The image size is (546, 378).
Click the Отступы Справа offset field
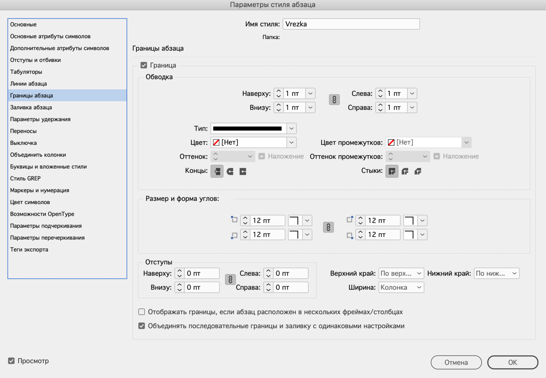(290, 287)
